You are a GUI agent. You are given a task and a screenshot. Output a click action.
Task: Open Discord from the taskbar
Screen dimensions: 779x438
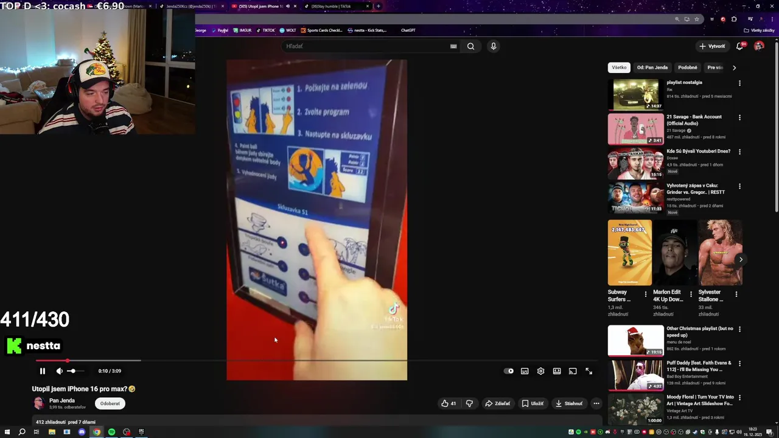[82, 432]
